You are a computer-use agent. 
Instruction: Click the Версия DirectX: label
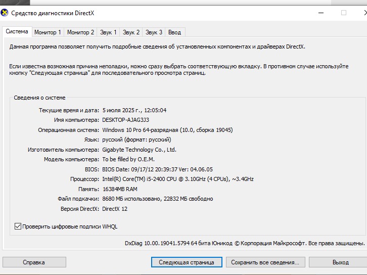tap(80, 209)
